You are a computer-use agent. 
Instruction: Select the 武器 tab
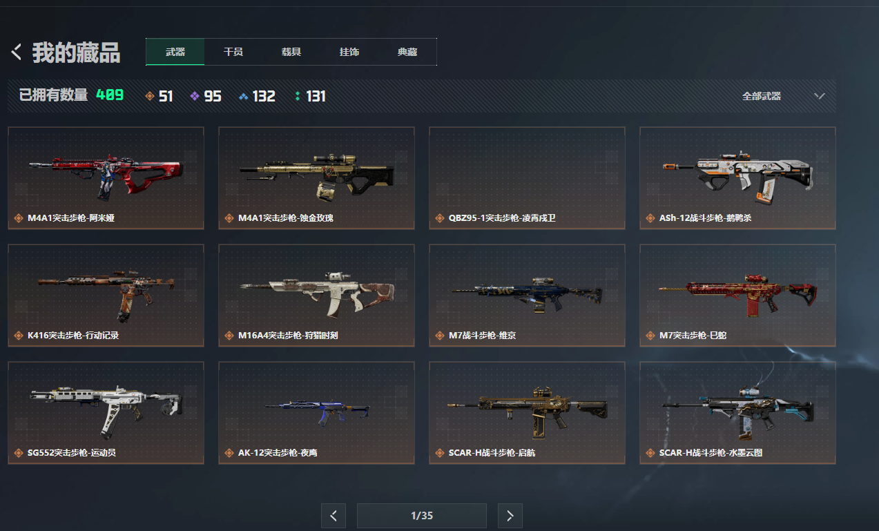coord(175,52)
